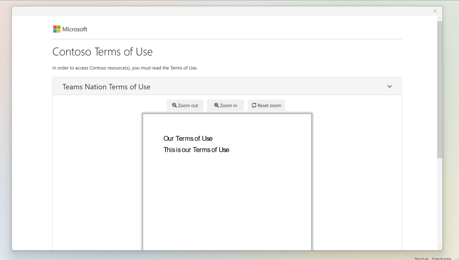Click the vertical scrollbar thumb
Viewport: 459px width, 260px height.
click(440, 90)
